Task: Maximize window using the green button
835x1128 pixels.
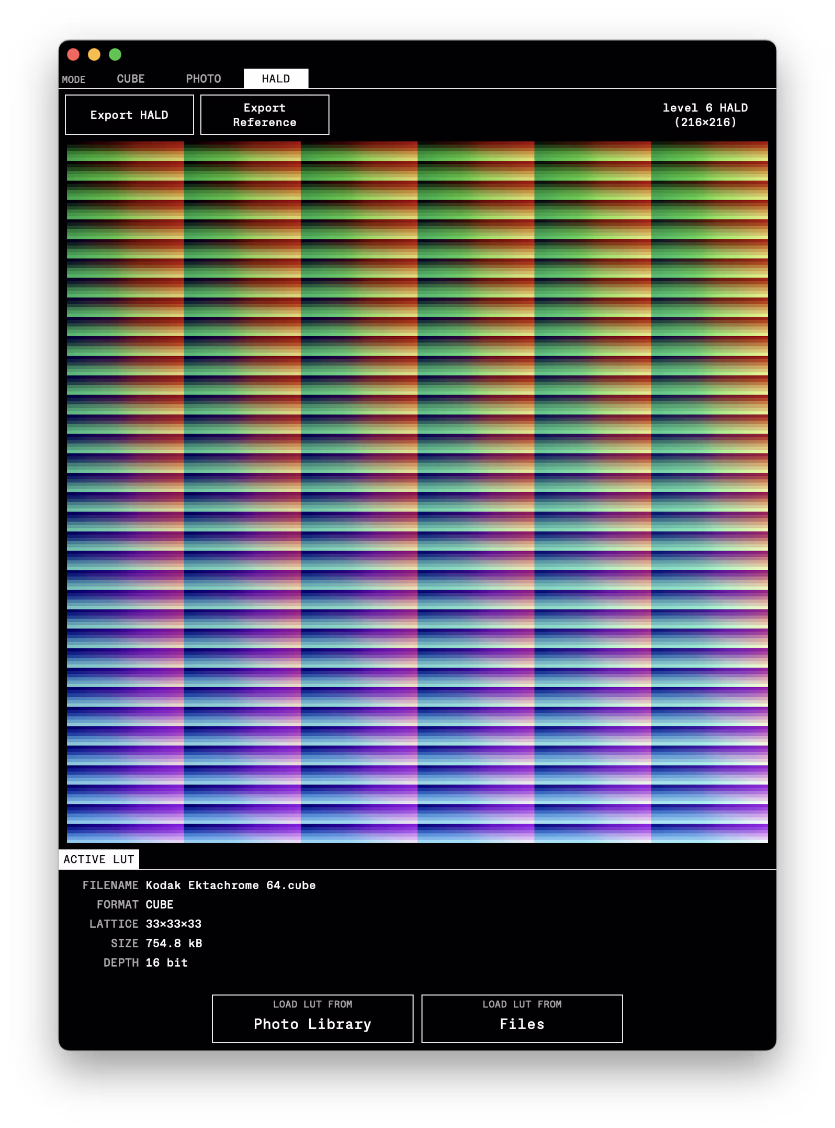Action: [x=115, y=54]
